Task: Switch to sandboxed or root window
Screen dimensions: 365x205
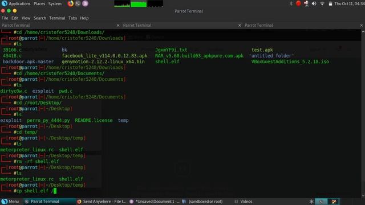Action: [202, 202]
